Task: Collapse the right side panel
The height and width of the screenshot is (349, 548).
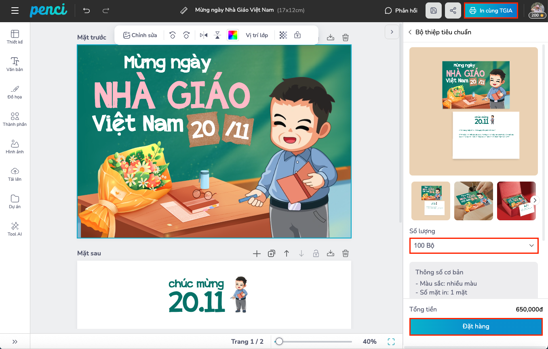Action: (392, 32)
